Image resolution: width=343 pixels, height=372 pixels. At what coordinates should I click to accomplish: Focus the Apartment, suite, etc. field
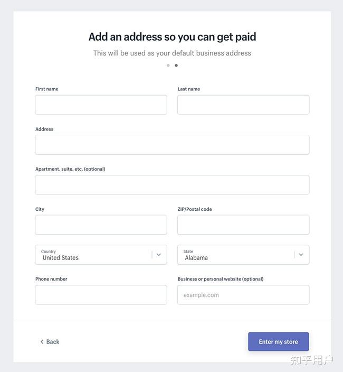pyautogui.click(x=172, y=185)
